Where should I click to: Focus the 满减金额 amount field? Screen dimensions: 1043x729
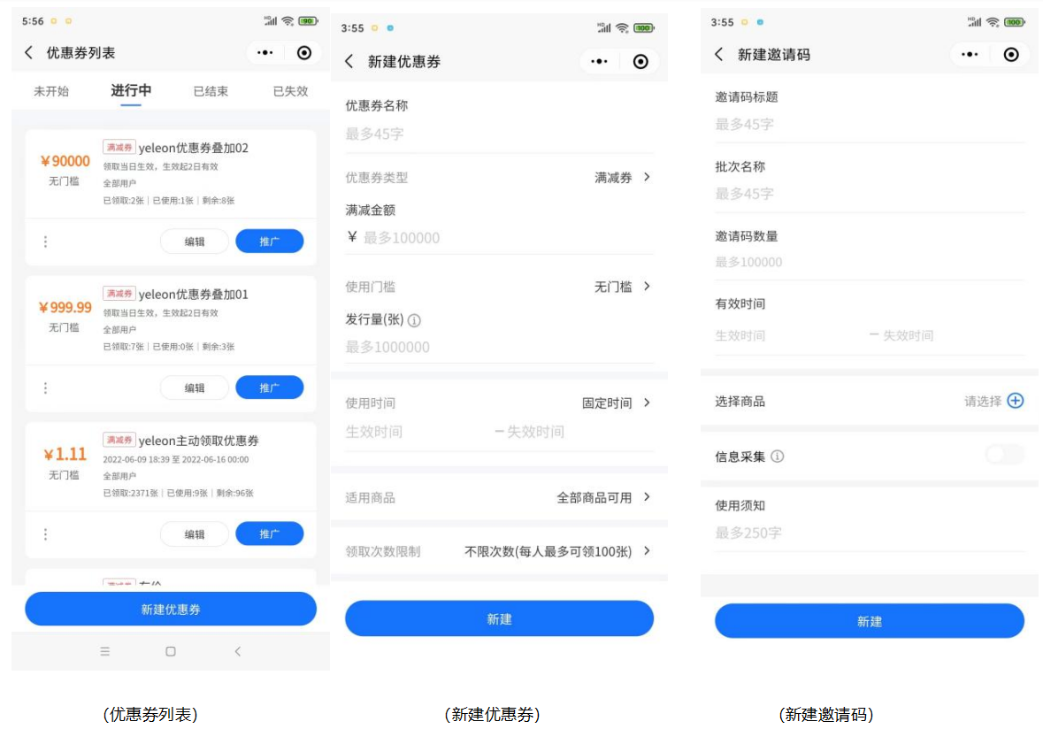(x=499, y=237)
